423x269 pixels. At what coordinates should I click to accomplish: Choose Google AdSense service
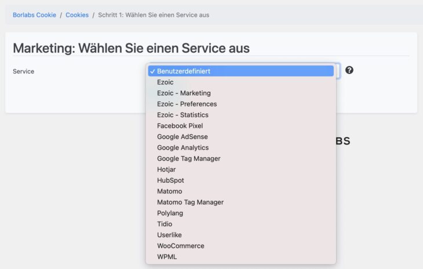240,137
